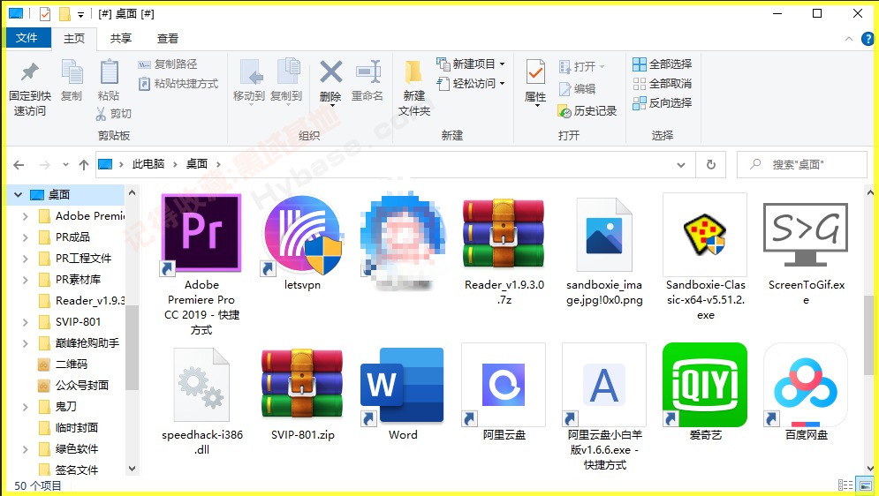Click 全部选择 to select all
This screenshot has height=496, width=879.
point(663,64)
